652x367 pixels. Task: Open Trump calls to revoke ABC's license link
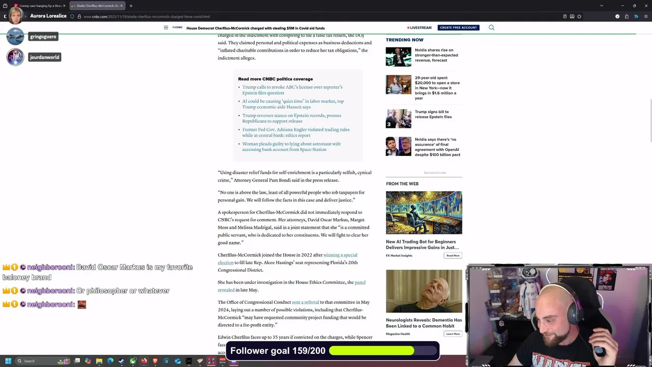[292, 90]
